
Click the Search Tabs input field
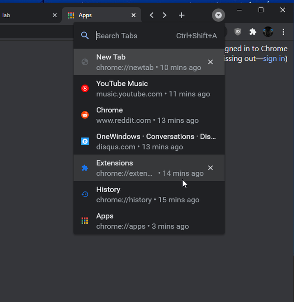(x=132, y=36)
